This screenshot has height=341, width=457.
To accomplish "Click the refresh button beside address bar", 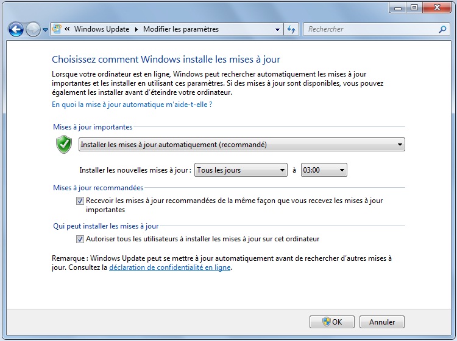I will (291, 29).
